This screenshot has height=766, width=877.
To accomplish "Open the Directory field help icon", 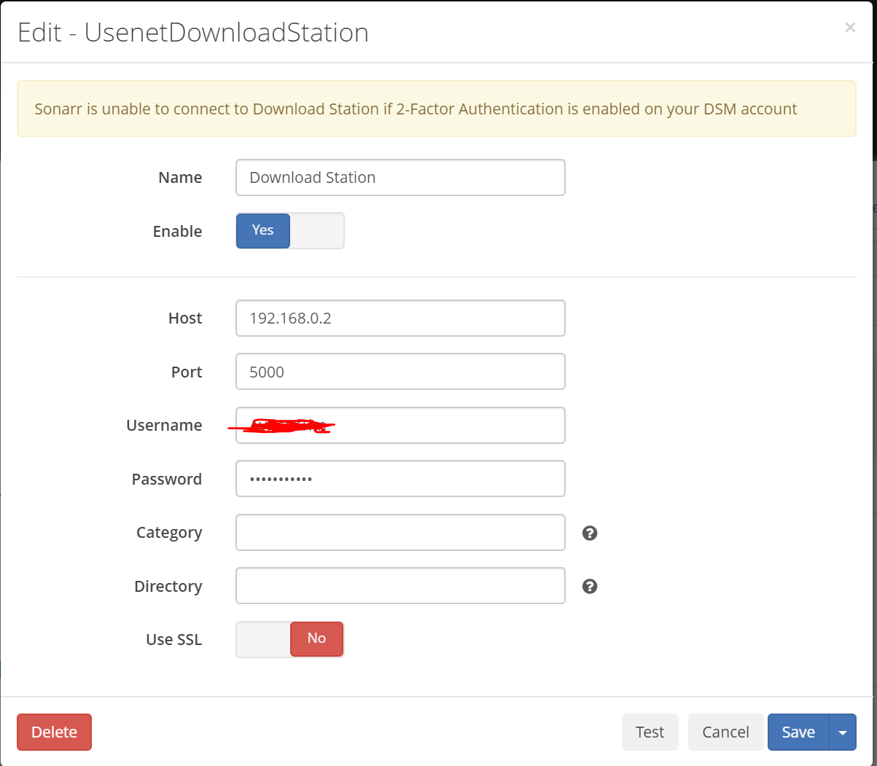I will point(590,586).
